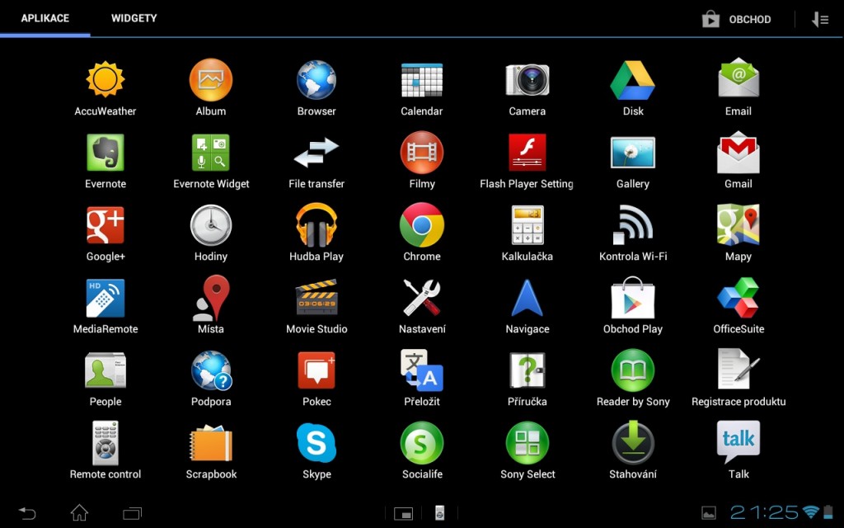Open the OBCHOD store button
The image size is (844, 528).
(x=736, y=20)
